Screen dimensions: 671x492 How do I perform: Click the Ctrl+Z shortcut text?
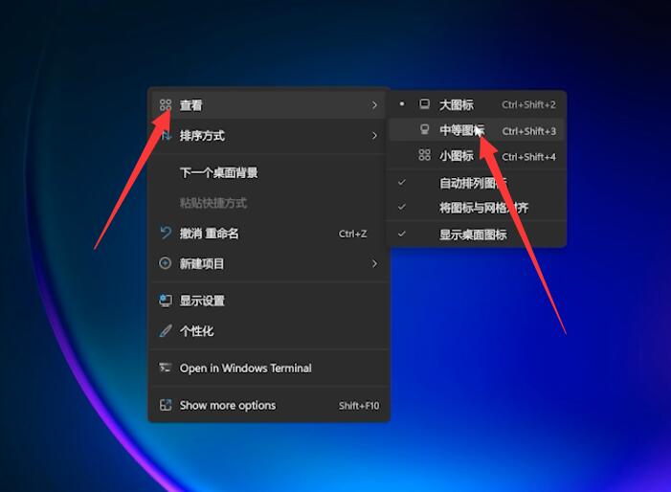[352, 234]
